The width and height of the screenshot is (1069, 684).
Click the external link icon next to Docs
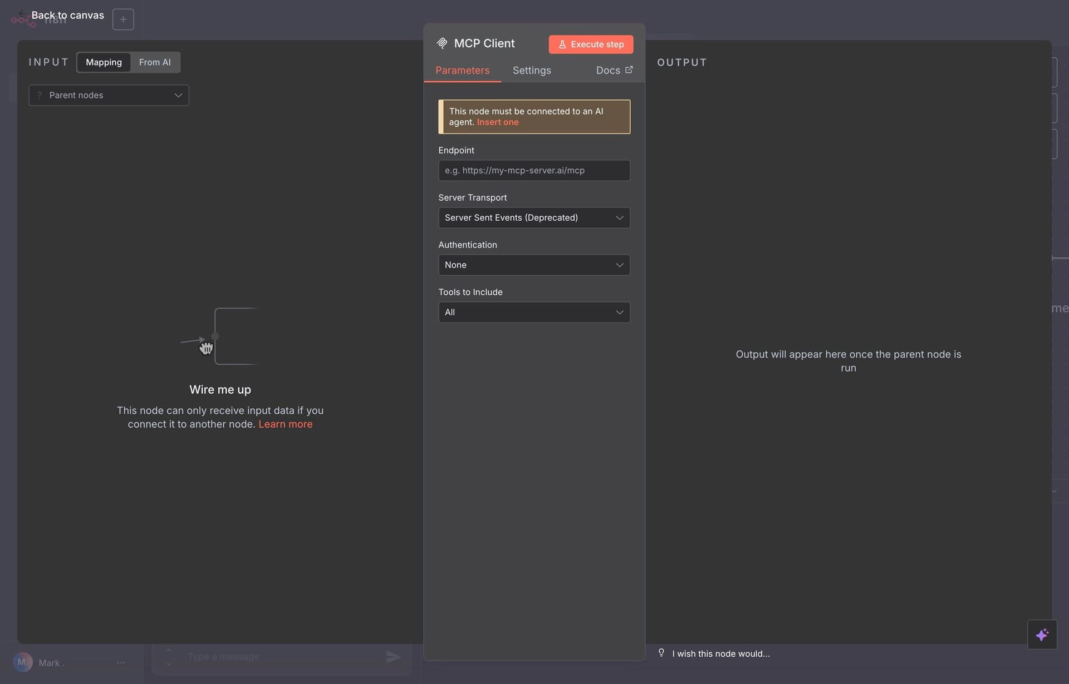pyautogui.click(x=629, y=70)
